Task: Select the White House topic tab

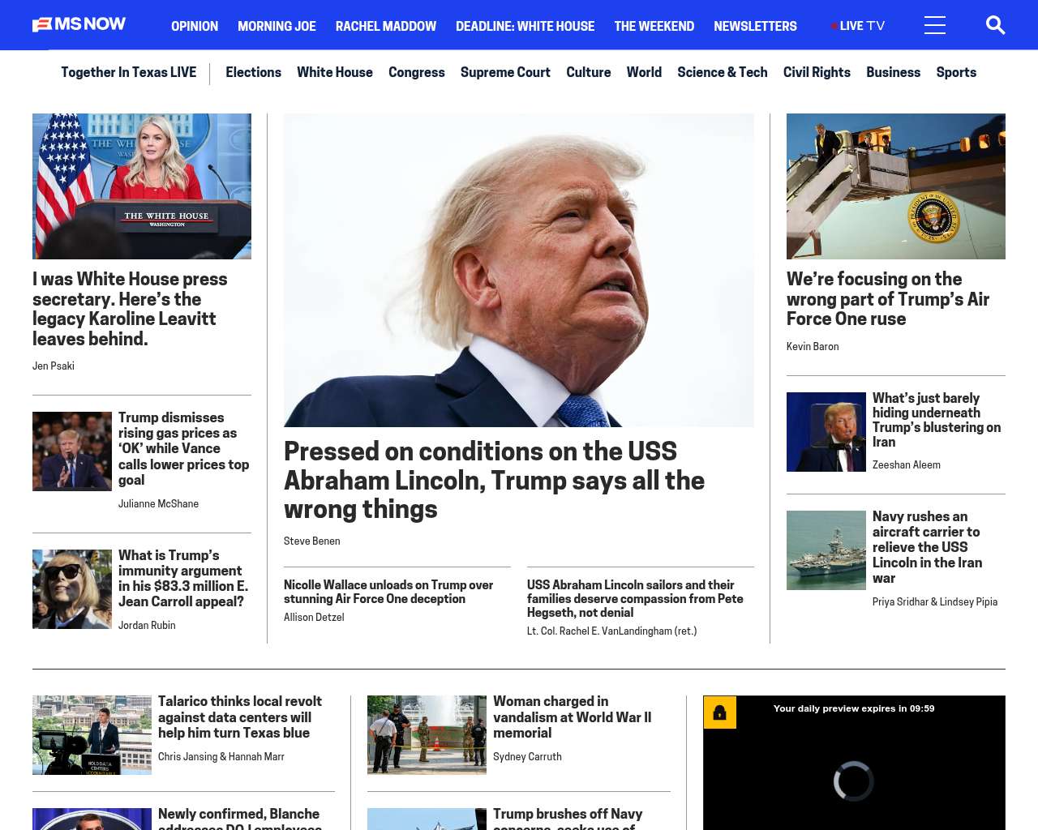Action: click(335, 72)
